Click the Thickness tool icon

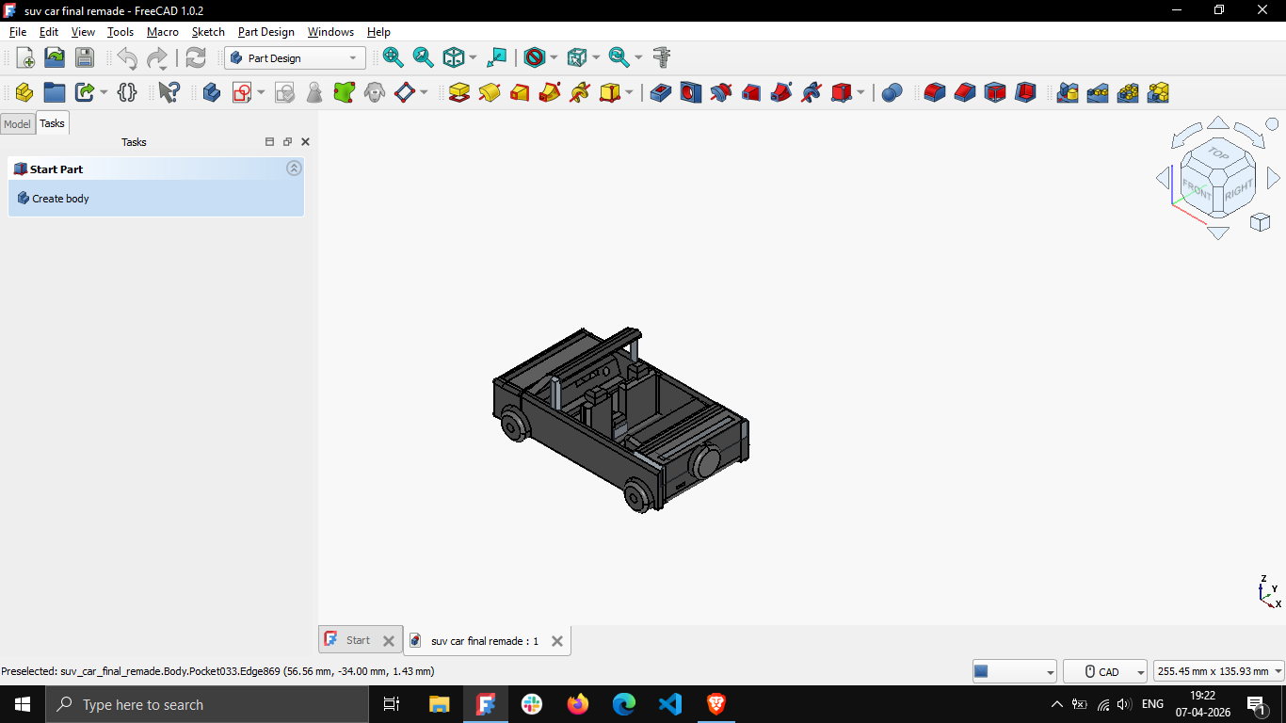click(x=1025, y=92)
